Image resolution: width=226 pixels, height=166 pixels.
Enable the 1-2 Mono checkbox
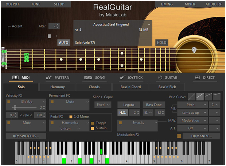pyautogui.click(x=71, y=116)
